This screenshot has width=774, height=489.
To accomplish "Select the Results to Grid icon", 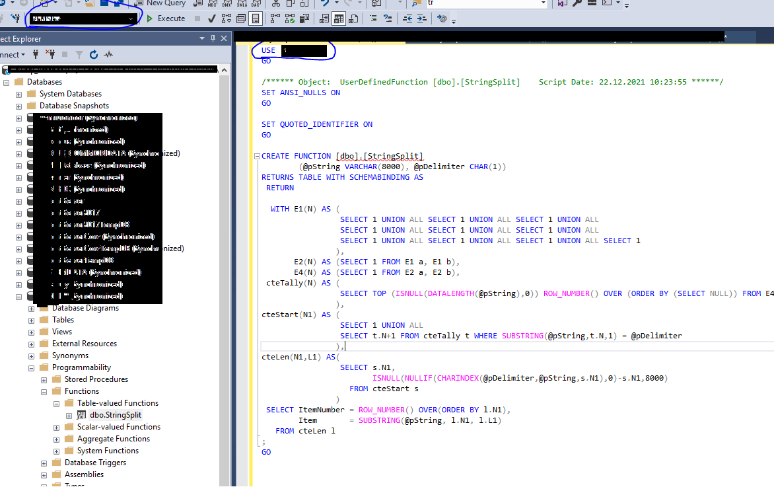I will coord(339,19).
